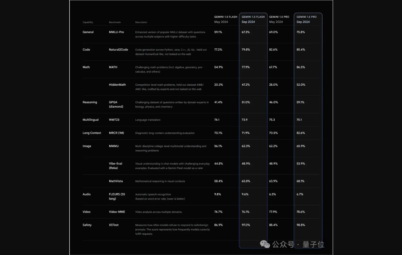Click the Reasoning capability label
Screen dimensions: 402x255
(x=90, y=102)
